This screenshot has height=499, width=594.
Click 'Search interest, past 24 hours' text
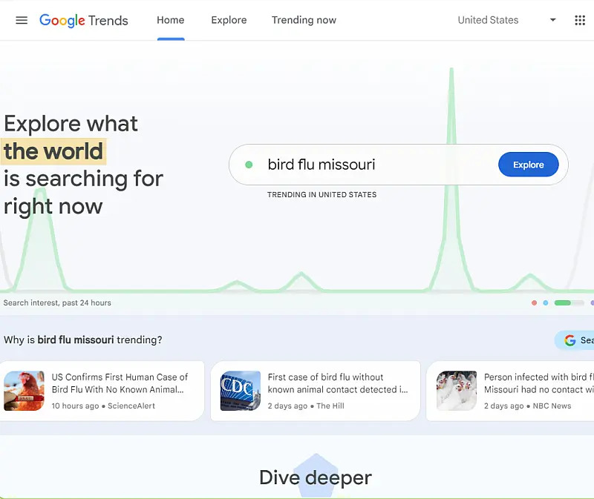click(x=57, y=303)
